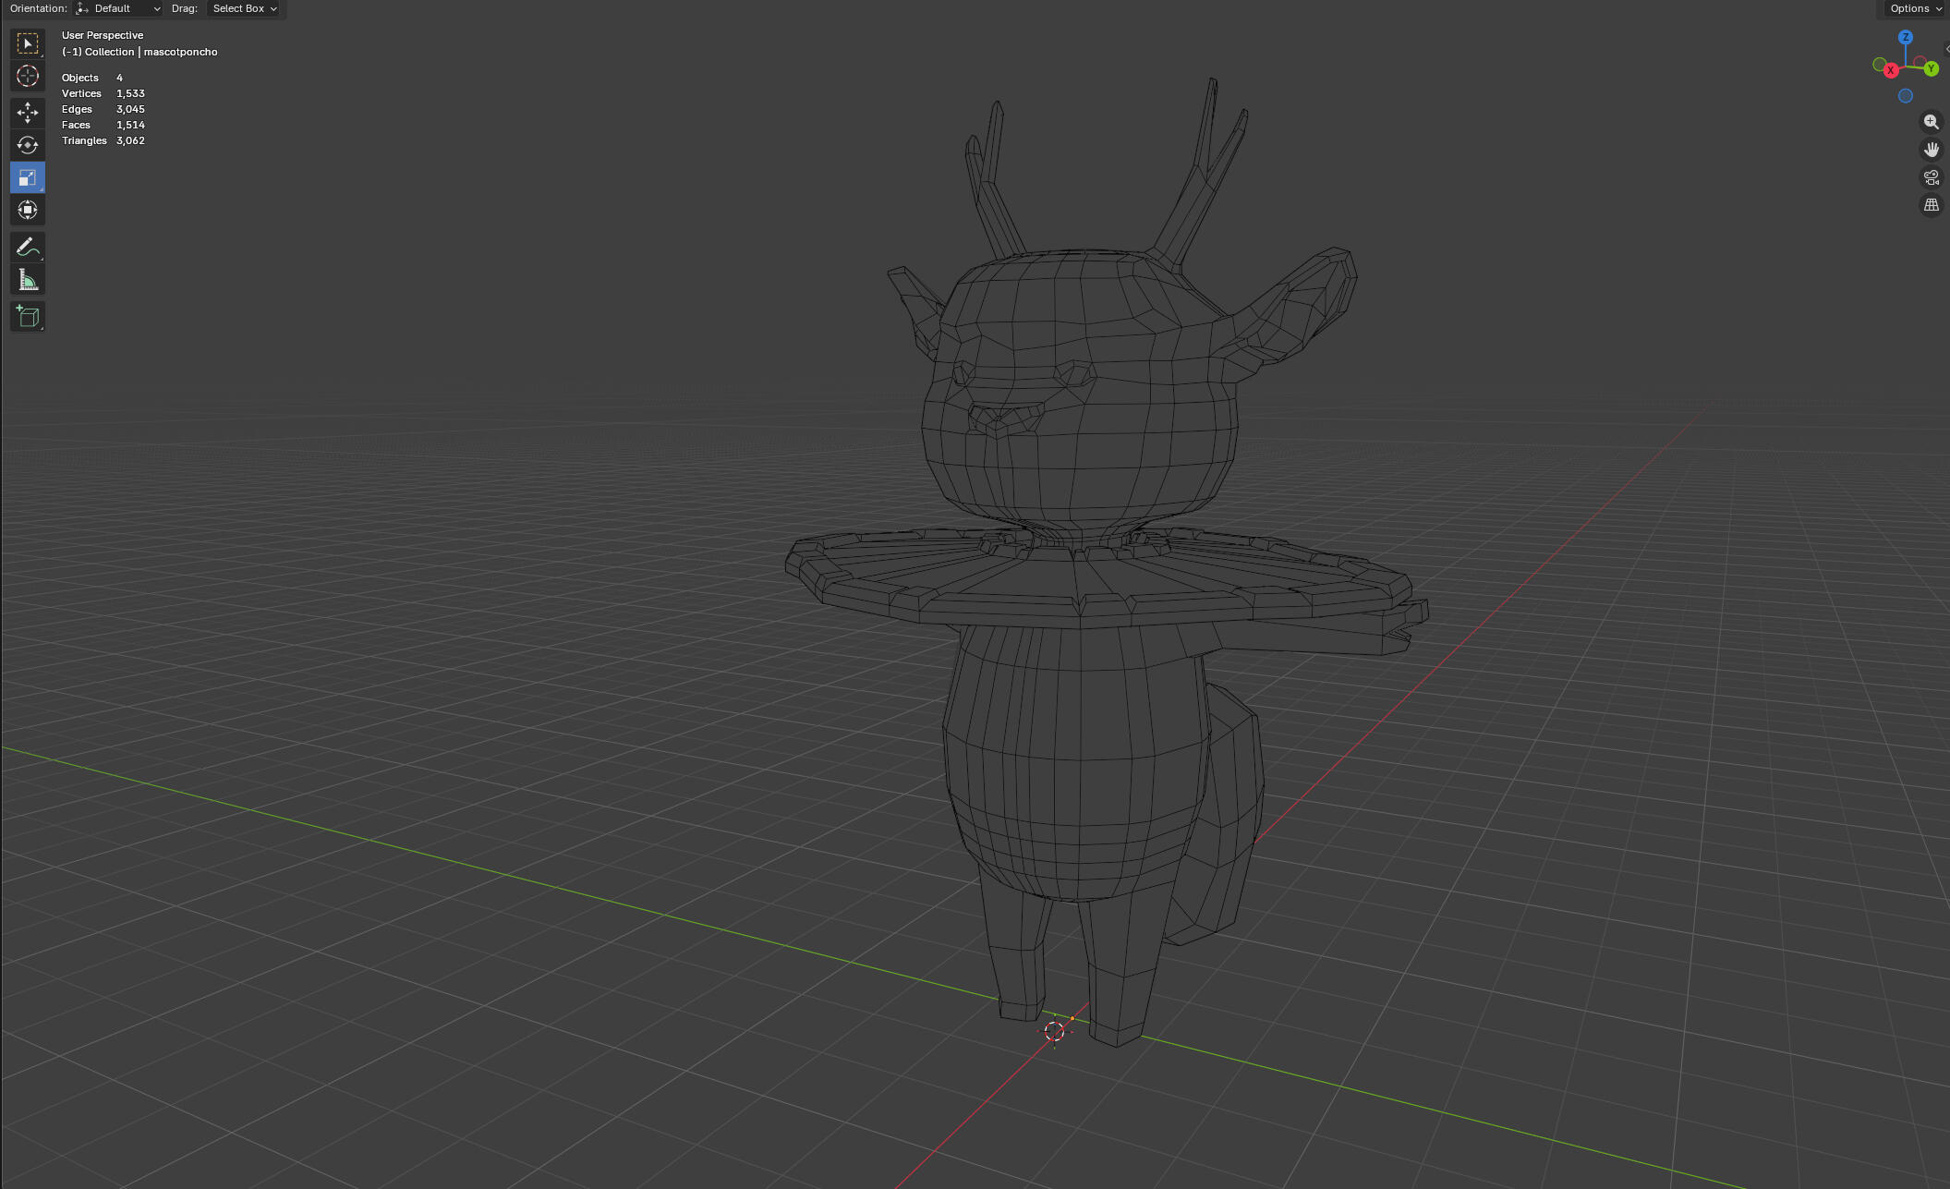Snap view to the blue Z axis
Viewport: 1950px width, 1189px height.
tap(1905, 37)
